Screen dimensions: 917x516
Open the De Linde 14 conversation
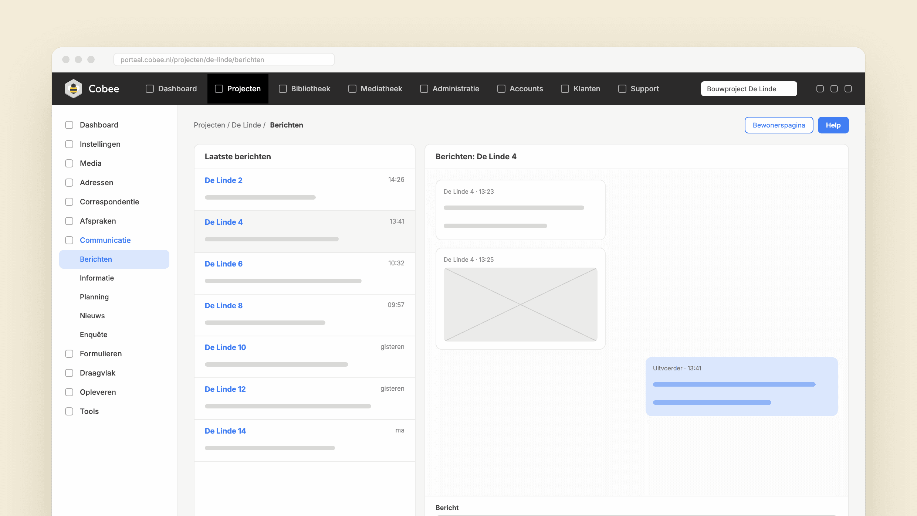click(305, 441)
